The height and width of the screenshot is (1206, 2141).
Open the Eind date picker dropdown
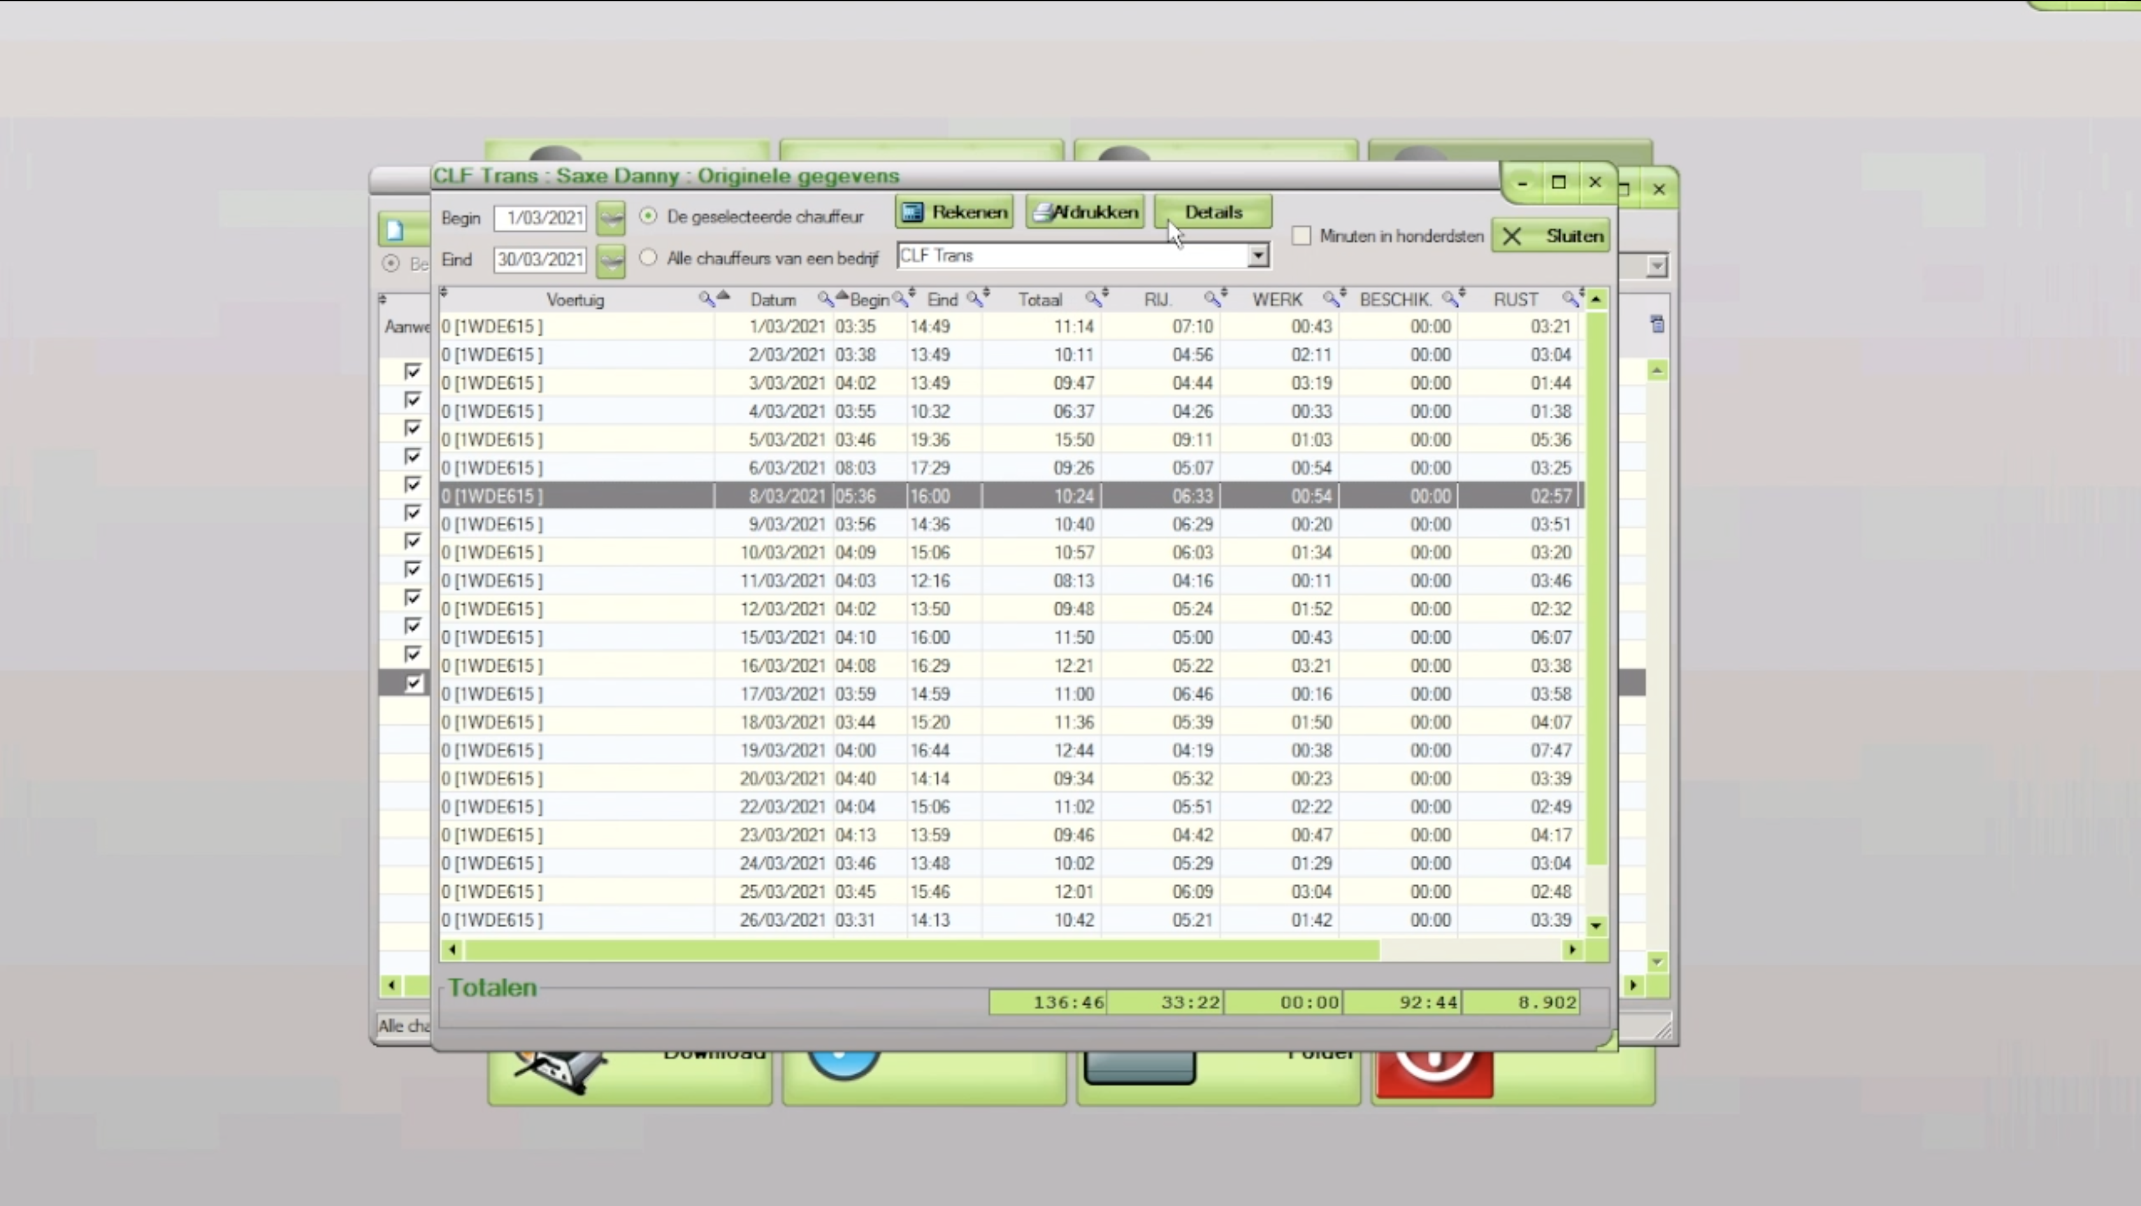611,261
